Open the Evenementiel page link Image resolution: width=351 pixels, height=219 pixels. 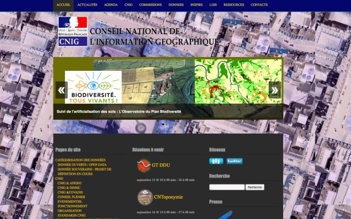pos(70,202)
